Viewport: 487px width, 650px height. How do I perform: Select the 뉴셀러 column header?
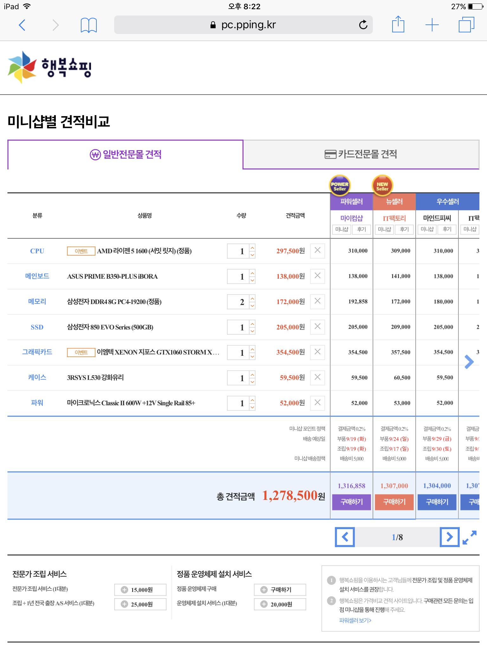[x=394, y=202]
